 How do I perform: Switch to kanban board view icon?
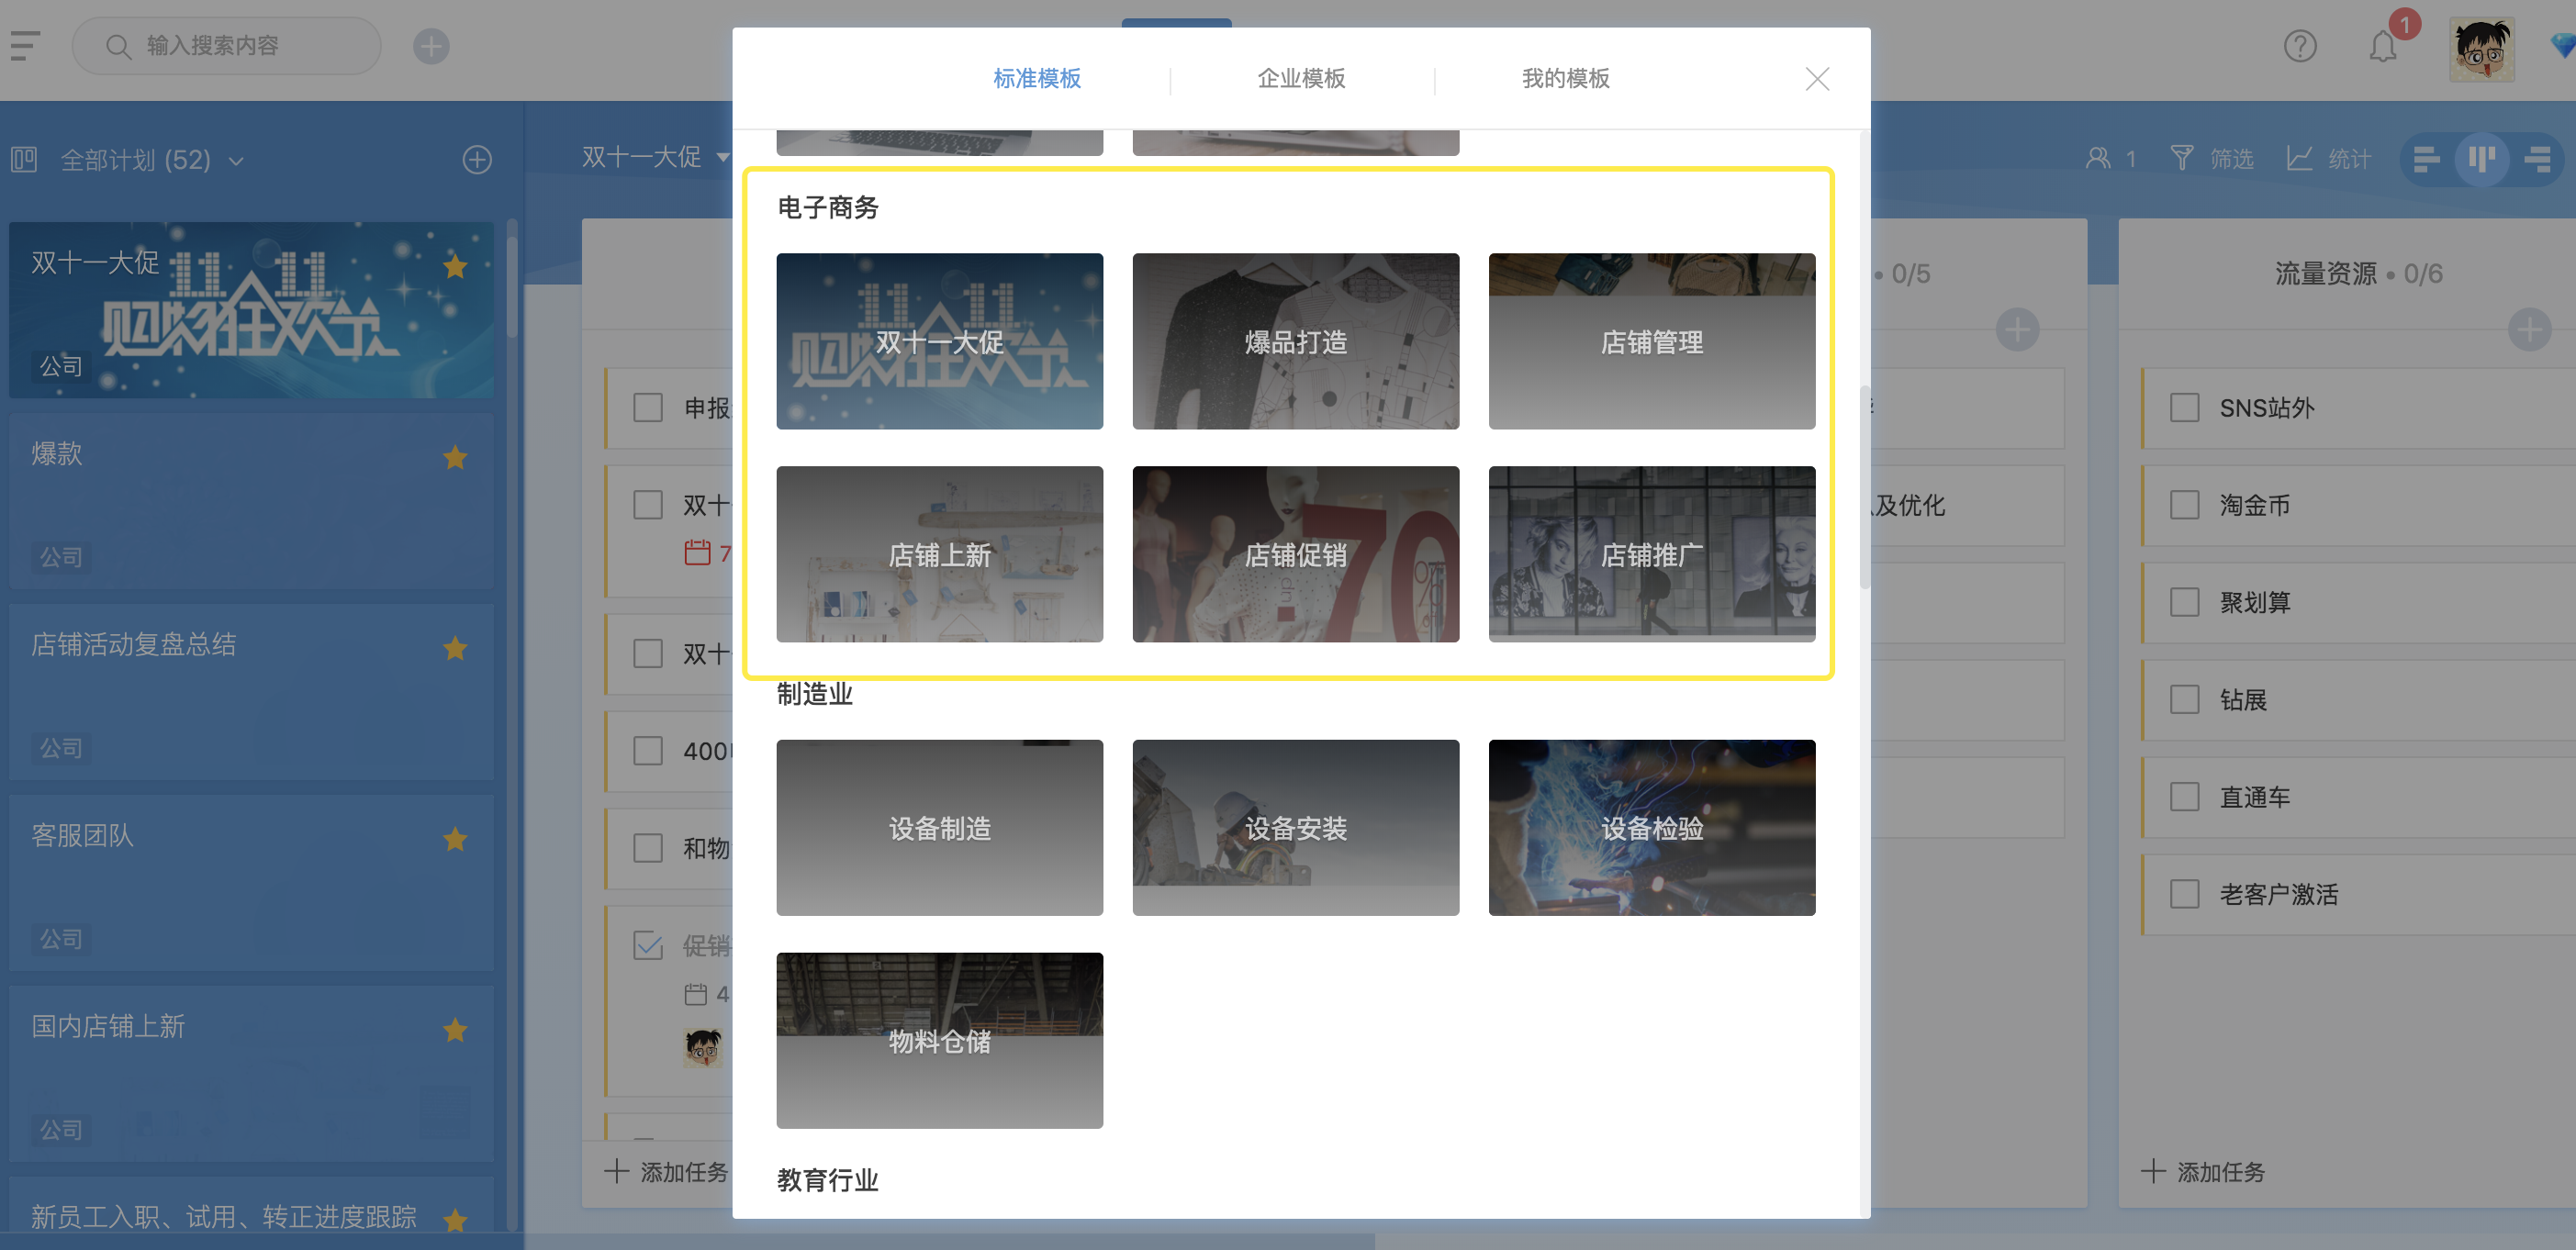click(x=2482, y=159)
